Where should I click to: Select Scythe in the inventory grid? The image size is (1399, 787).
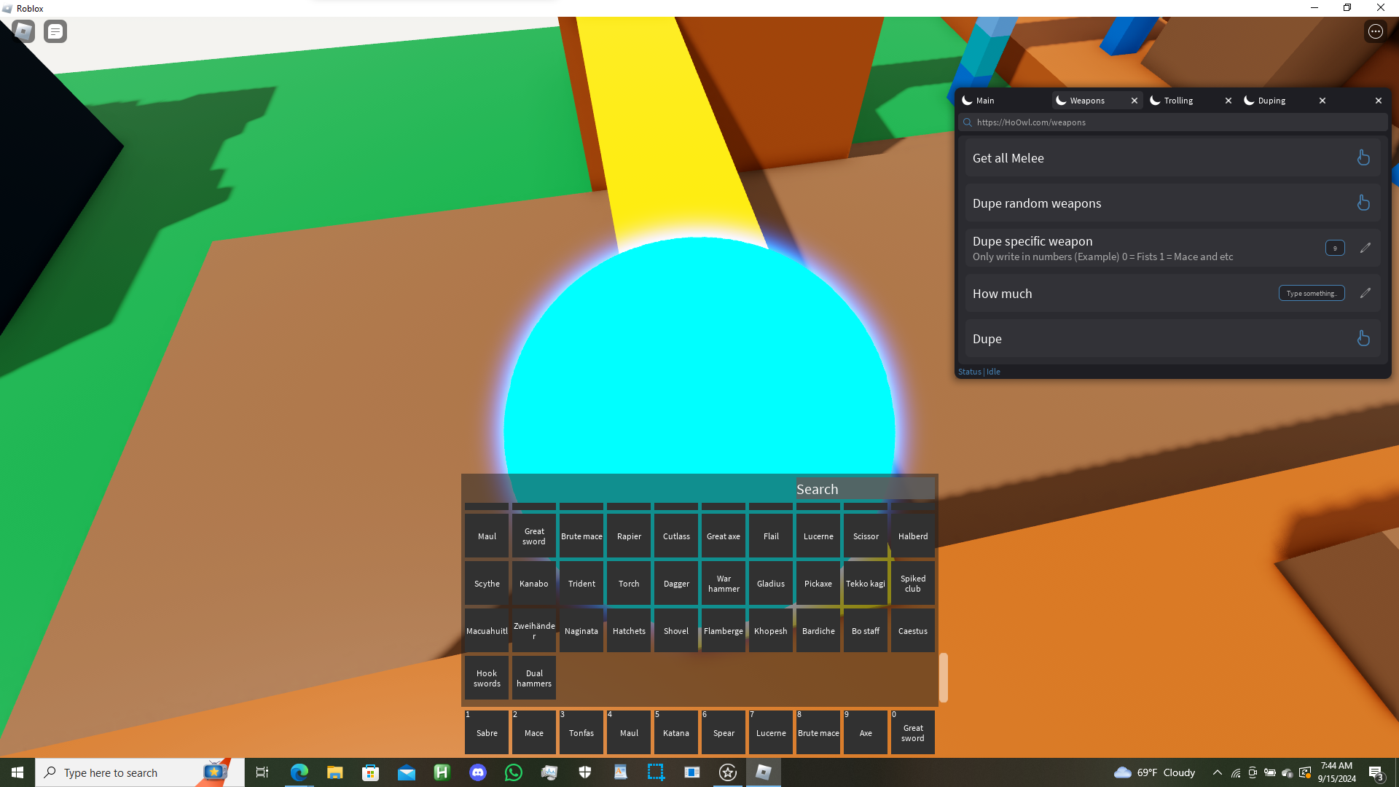pos(487,584)
